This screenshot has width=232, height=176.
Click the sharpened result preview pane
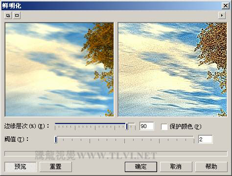(x=172, y=69)
